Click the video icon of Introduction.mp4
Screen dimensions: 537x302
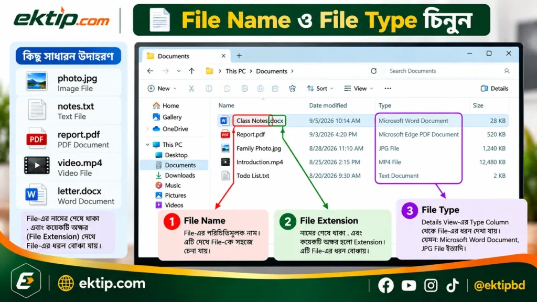(x=225, y=162)
